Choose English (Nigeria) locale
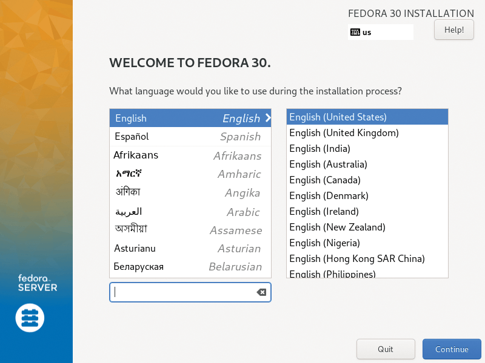Screen dimensions: 485x363 click(x=367, y=243)
